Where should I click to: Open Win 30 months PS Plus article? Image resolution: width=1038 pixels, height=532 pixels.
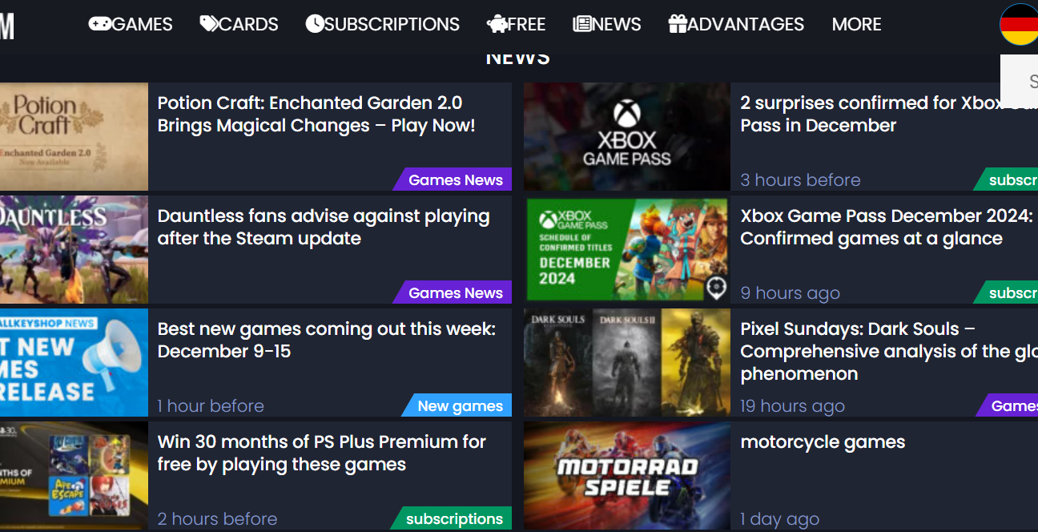321,453
